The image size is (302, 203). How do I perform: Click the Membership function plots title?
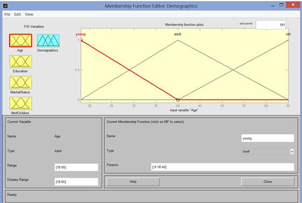pyautogui.click(x=184, y=25)
